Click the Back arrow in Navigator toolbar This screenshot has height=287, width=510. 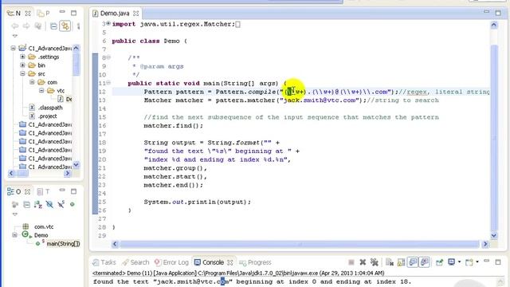[14, 26]
